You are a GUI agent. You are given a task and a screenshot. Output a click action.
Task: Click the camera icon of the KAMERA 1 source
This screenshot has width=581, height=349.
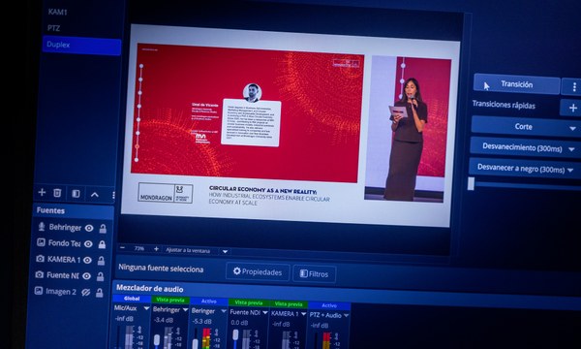point(40,259)
